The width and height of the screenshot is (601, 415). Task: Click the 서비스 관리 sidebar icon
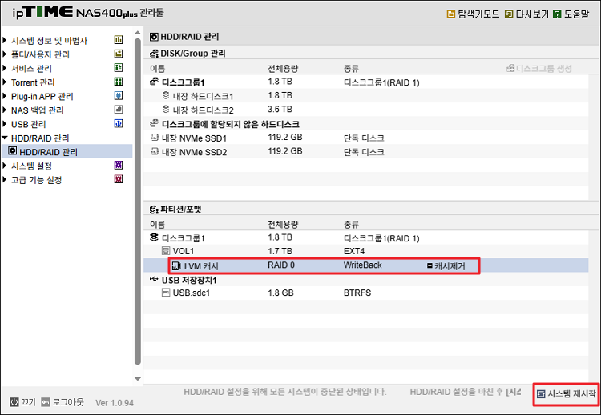pyautogui.click(x=119, y=68)
